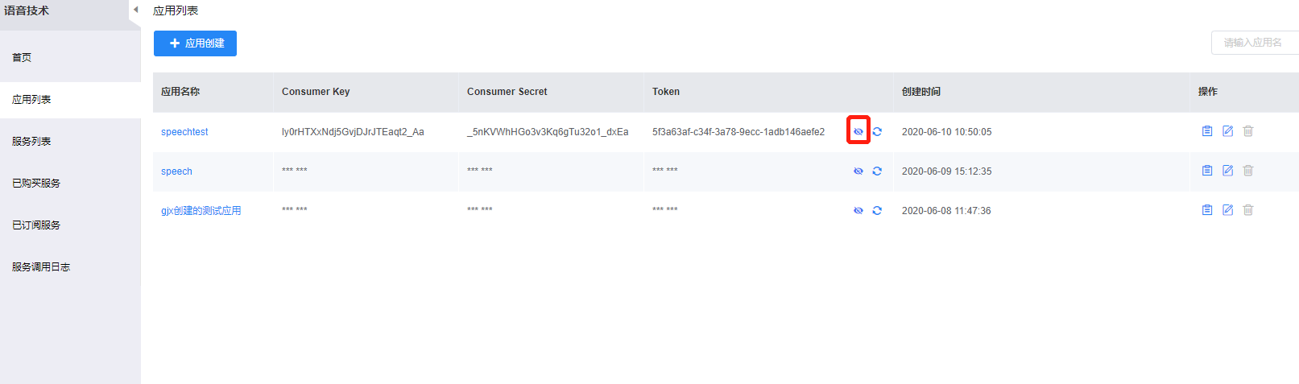Hide the speechtest credentials with eye icon

pyautogui.click(x=858, y=131)
